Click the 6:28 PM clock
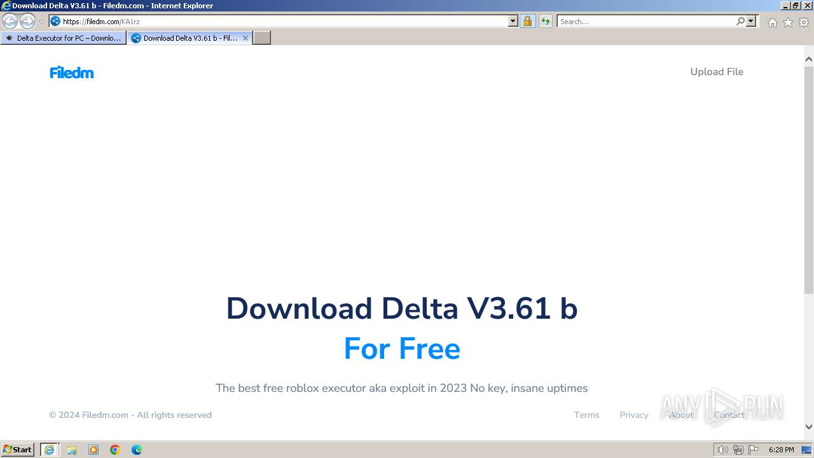The image size is (814, 458). [781, 450]
